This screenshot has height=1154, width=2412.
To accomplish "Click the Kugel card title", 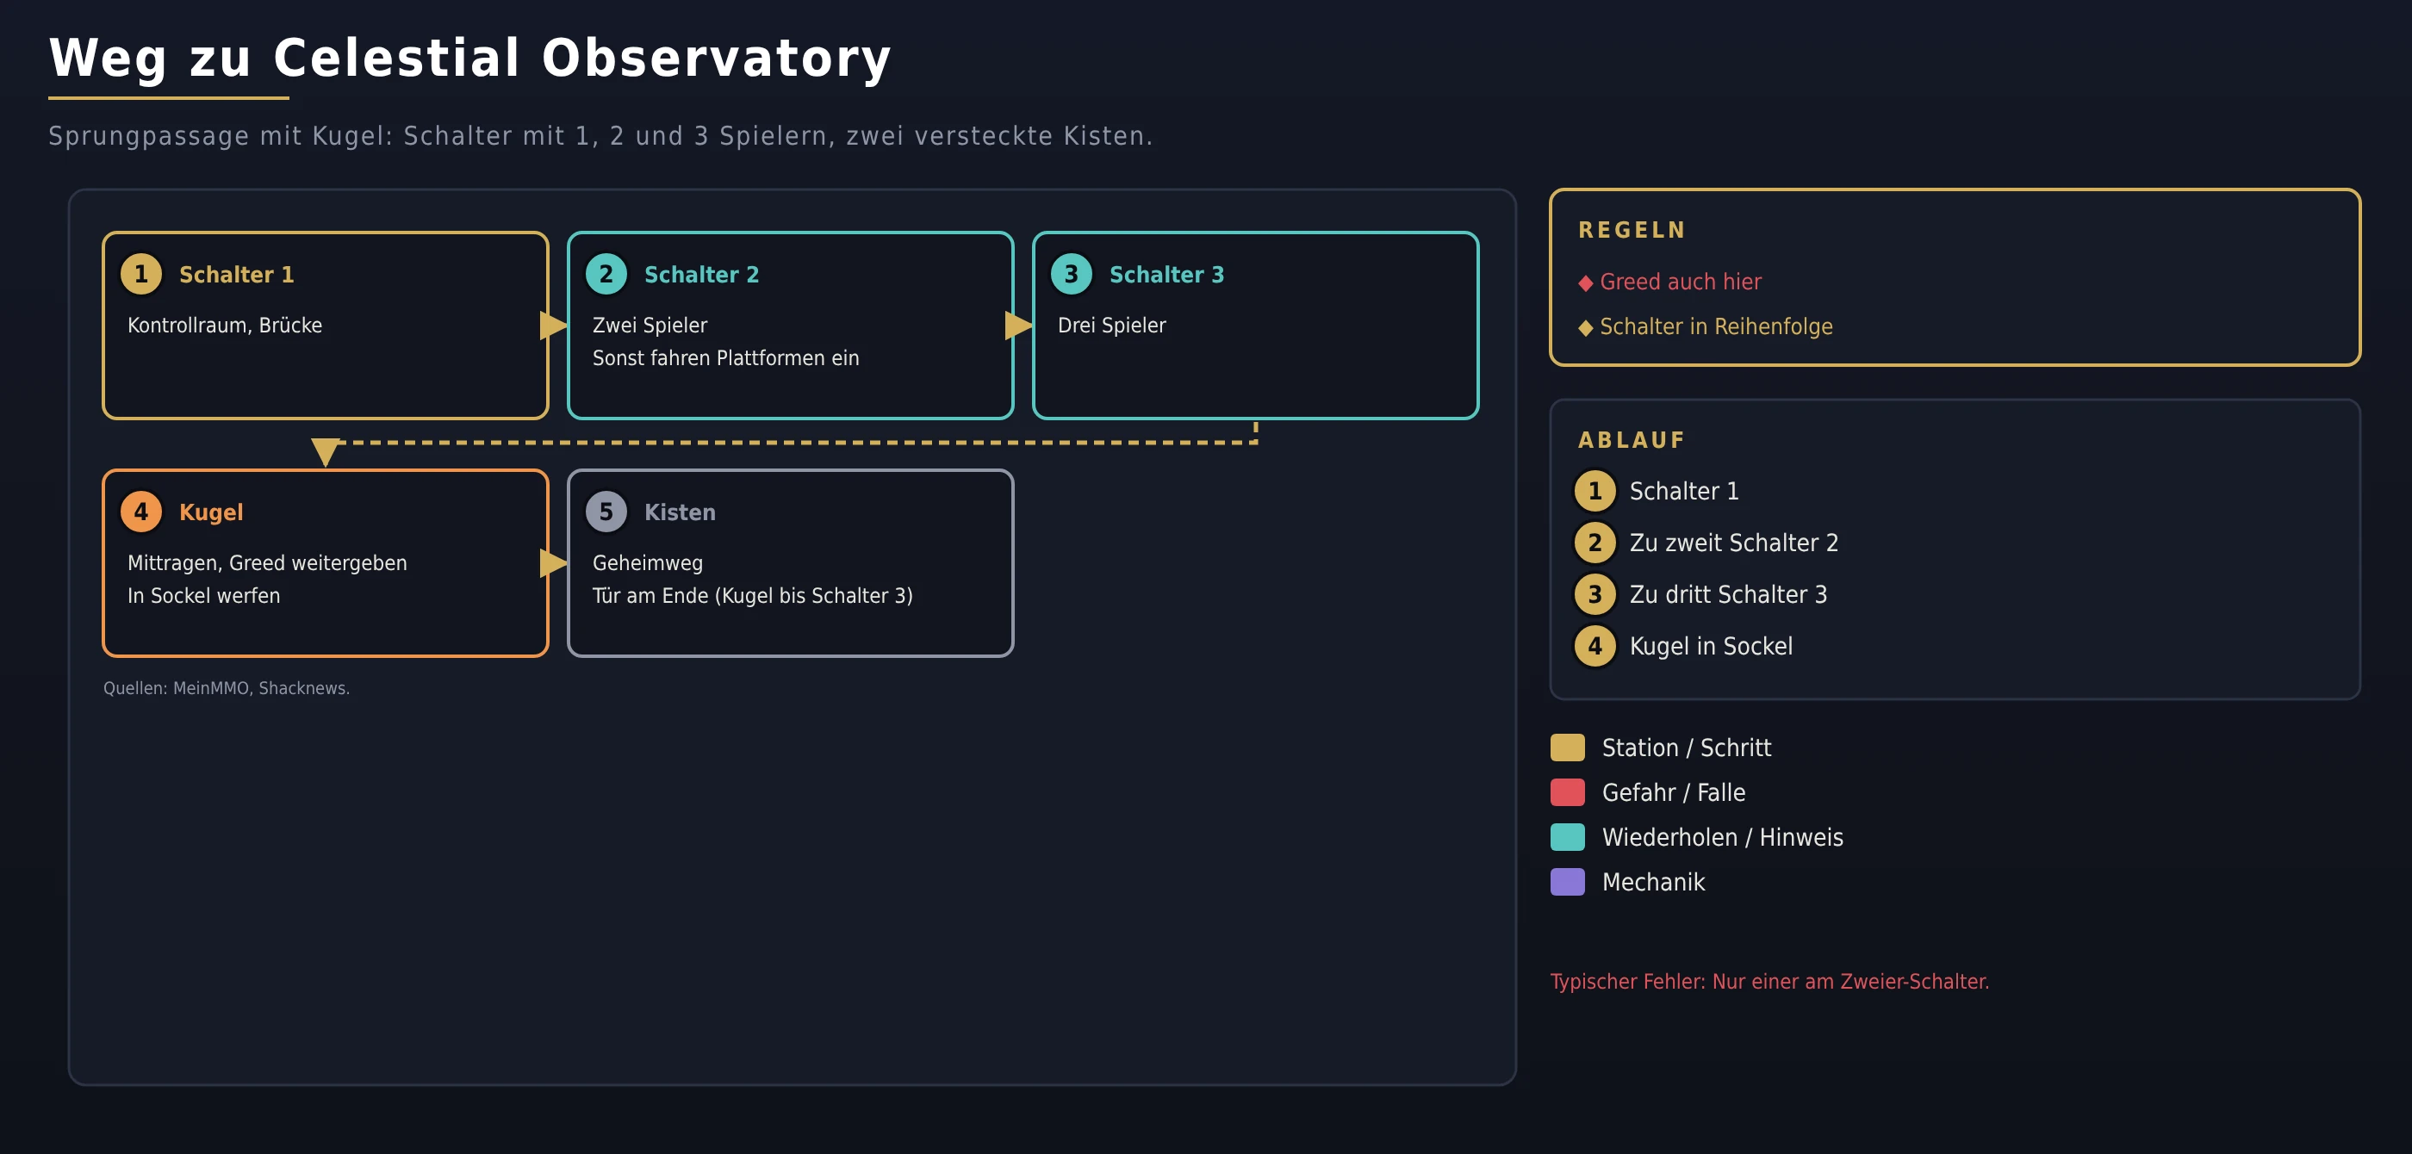I will coord(211,513).
